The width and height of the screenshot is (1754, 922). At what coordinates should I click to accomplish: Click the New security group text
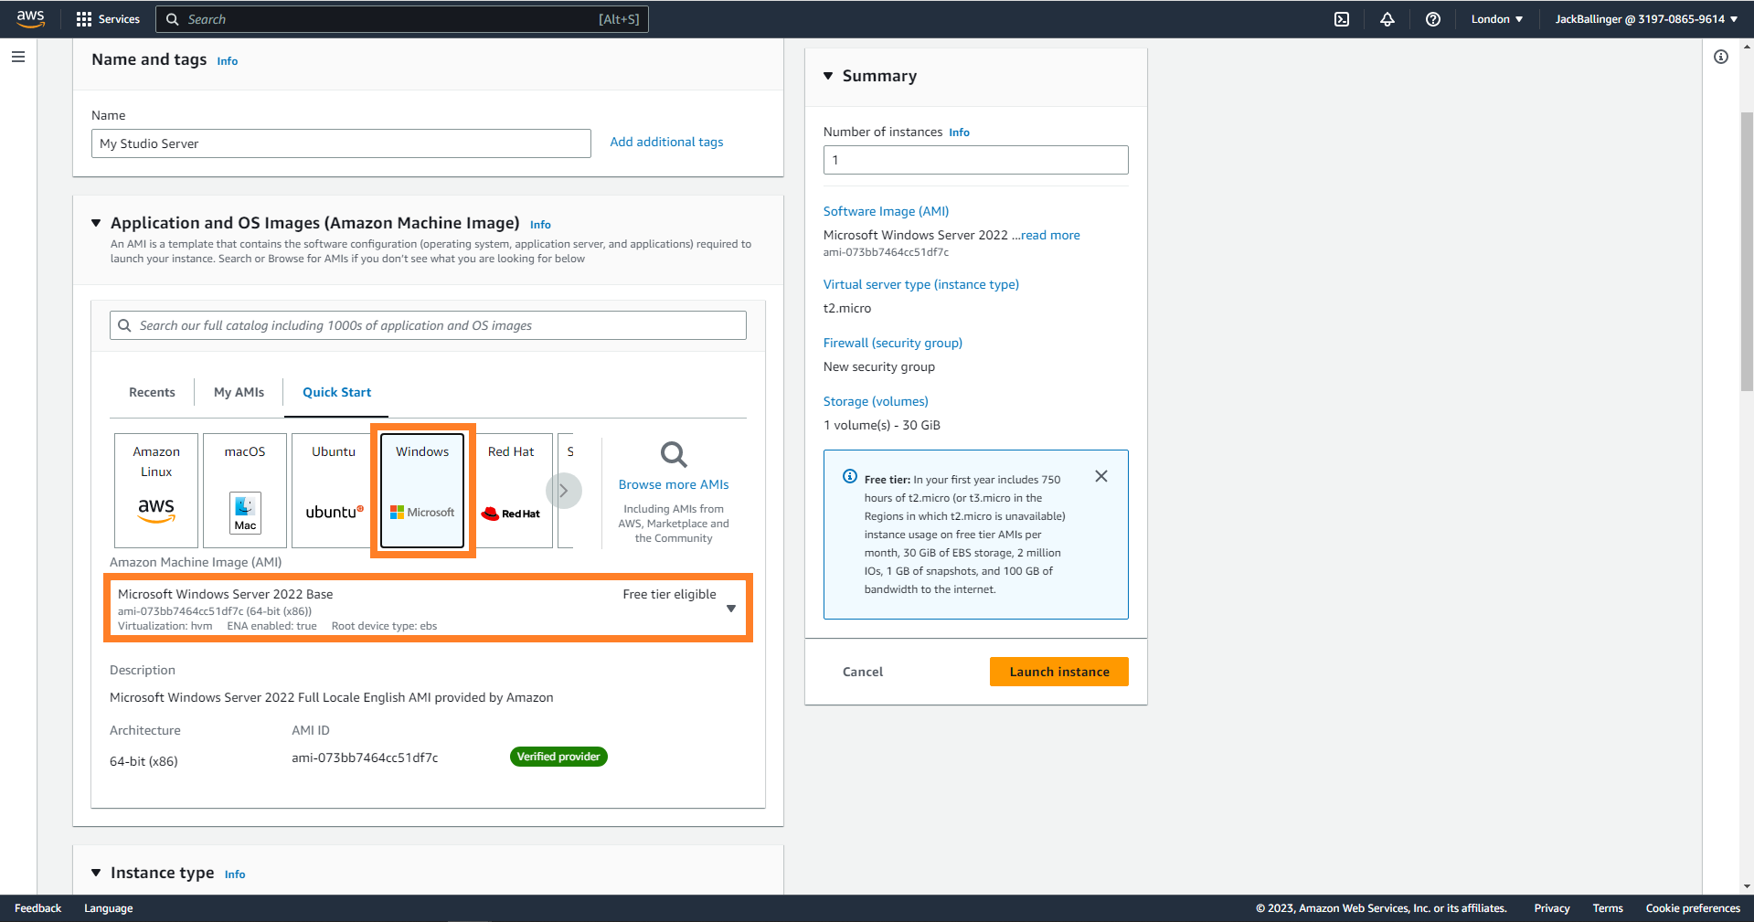pos(879,366)
